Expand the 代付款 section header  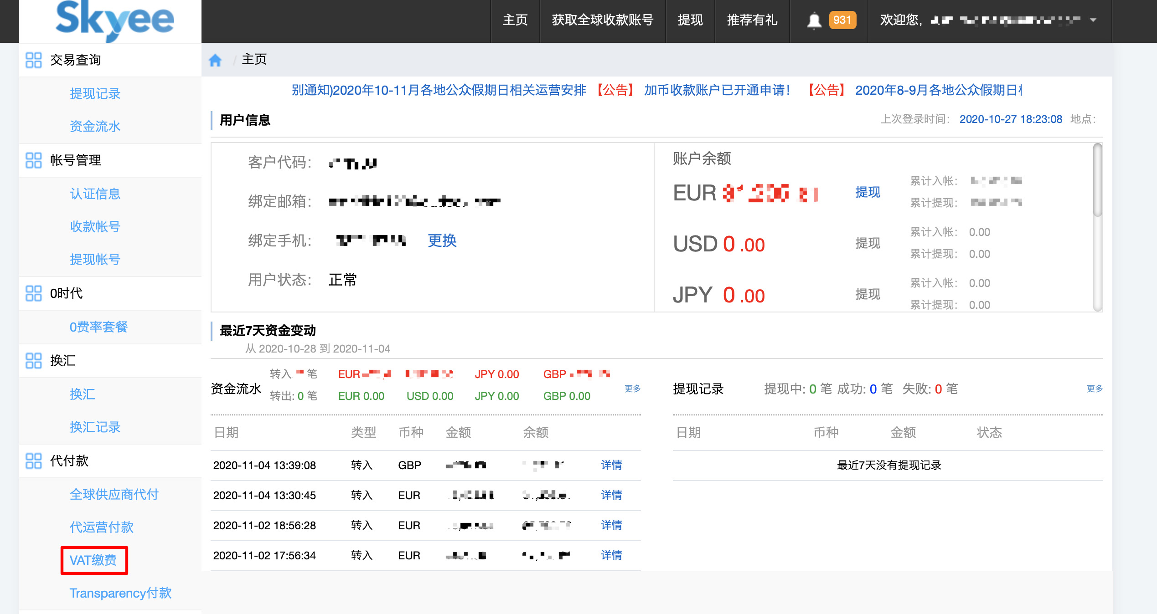point(110,461)
